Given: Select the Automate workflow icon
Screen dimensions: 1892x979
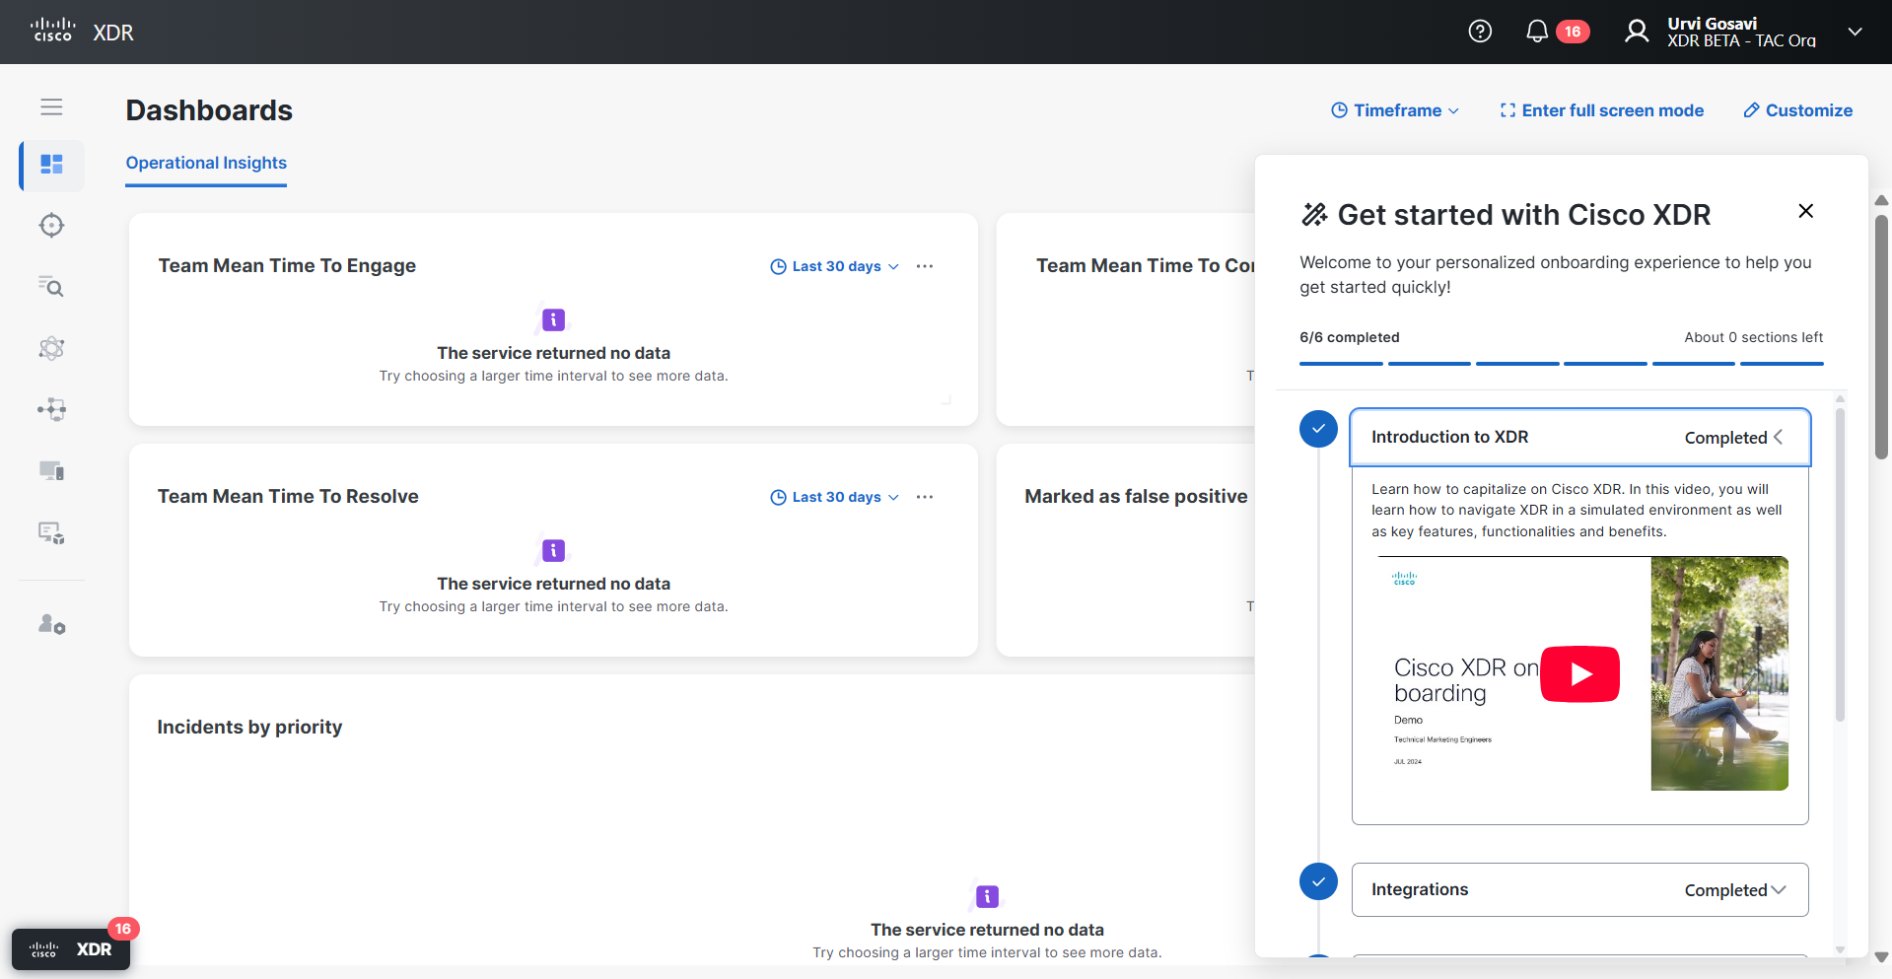Looking at the screenshot, I should 51,410.
